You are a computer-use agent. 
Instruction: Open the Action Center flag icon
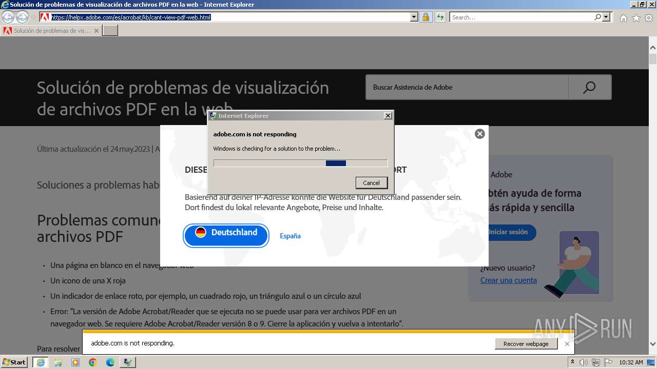pyautogui.click(x=608, y=362)
